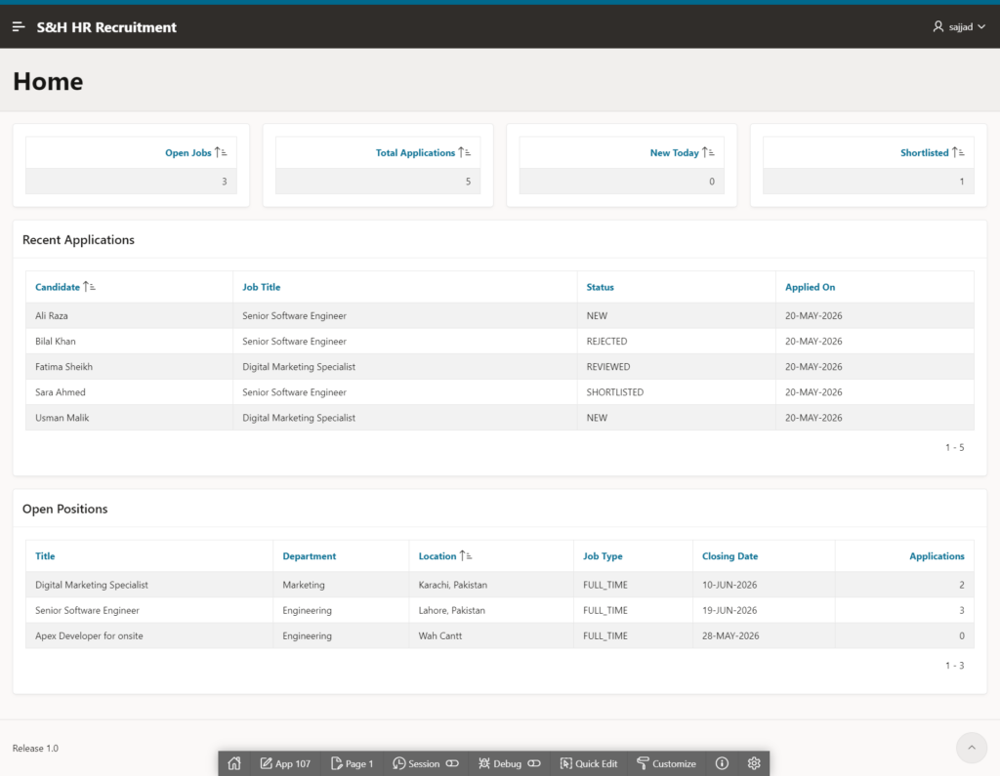
Task: Click the 1 - 3 pagination text
Action: (955, 665)
